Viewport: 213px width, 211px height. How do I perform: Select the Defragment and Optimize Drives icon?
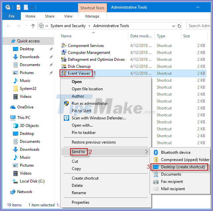pos(64,60)
